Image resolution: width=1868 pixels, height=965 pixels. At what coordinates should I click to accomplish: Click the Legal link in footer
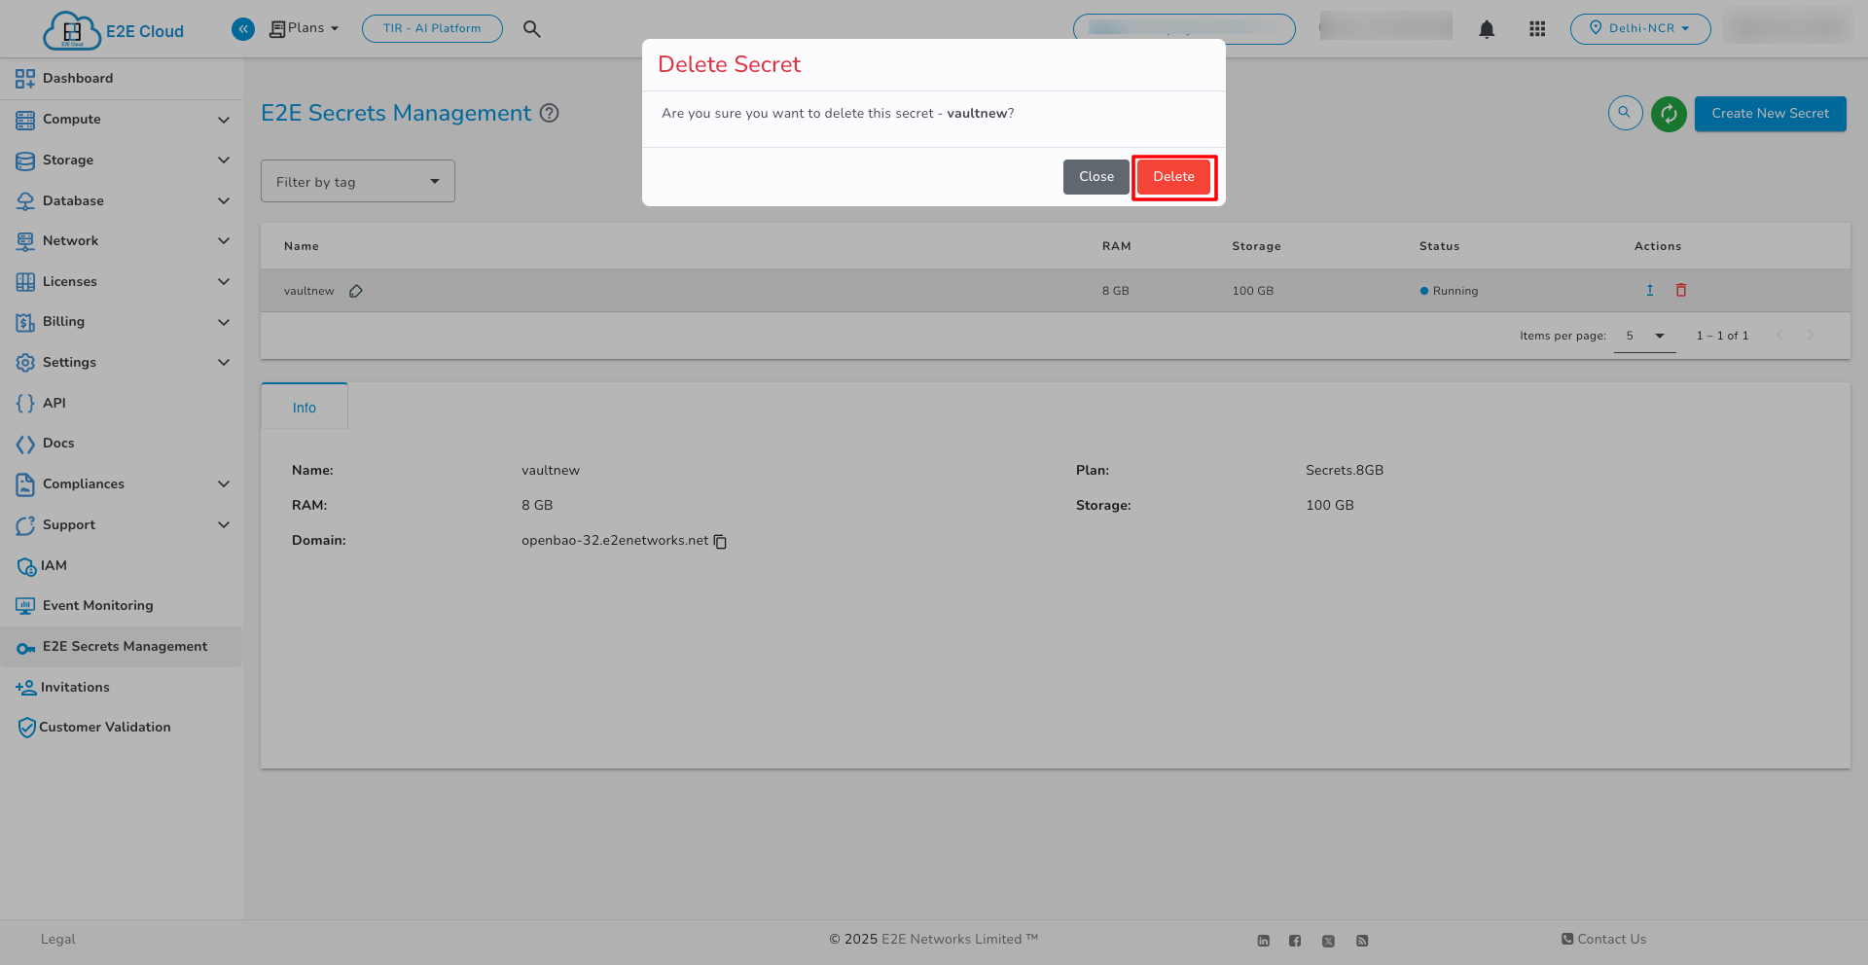pyautogui.click(x=58, y=940)
